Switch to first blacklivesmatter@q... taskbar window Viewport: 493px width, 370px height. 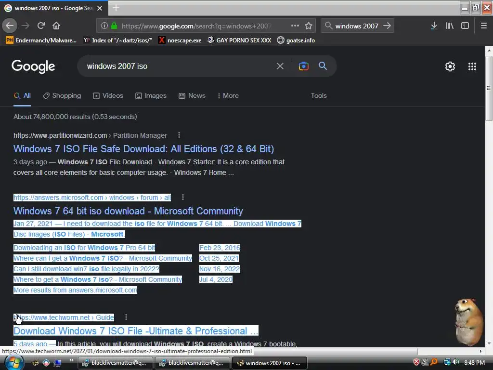click(x=115, y=363)
